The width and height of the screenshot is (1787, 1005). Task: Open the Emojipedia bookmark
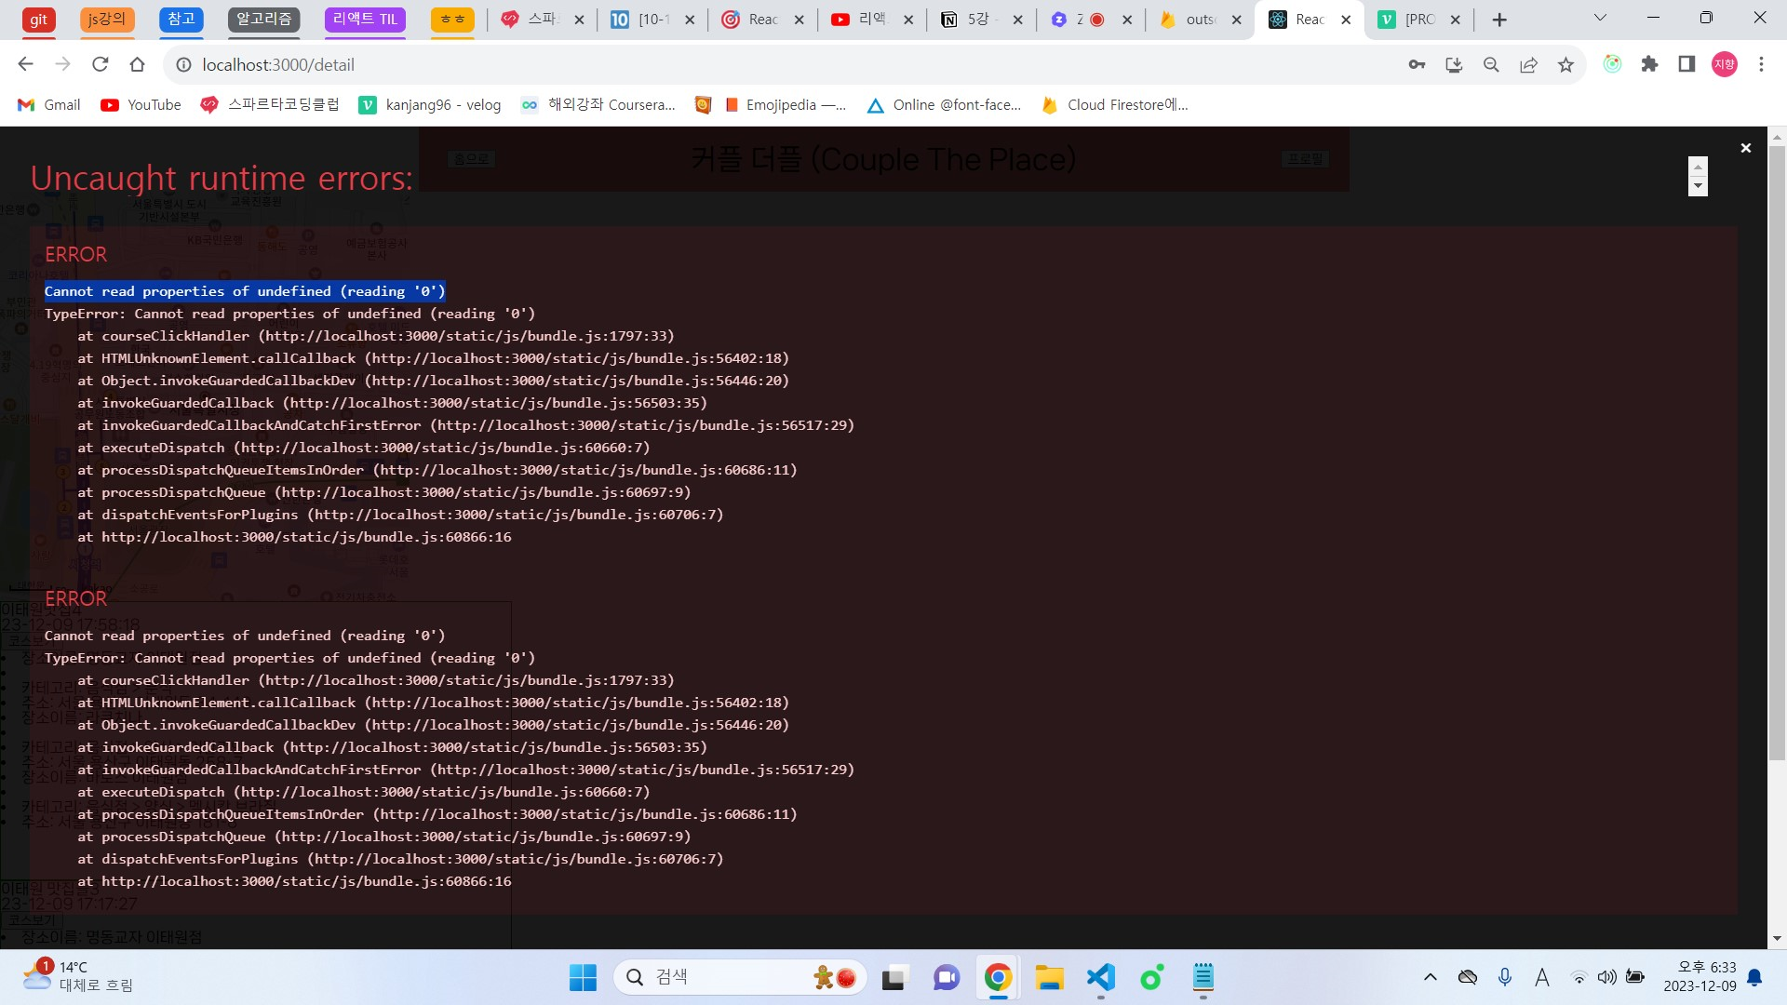click(785, 105)
